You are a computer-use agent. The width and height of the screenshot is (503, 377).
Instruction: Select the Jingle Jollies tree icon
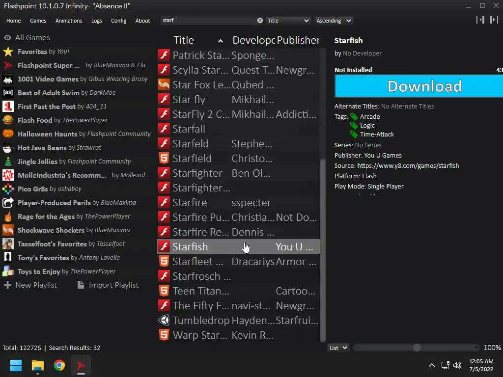[x=8, y=162]
